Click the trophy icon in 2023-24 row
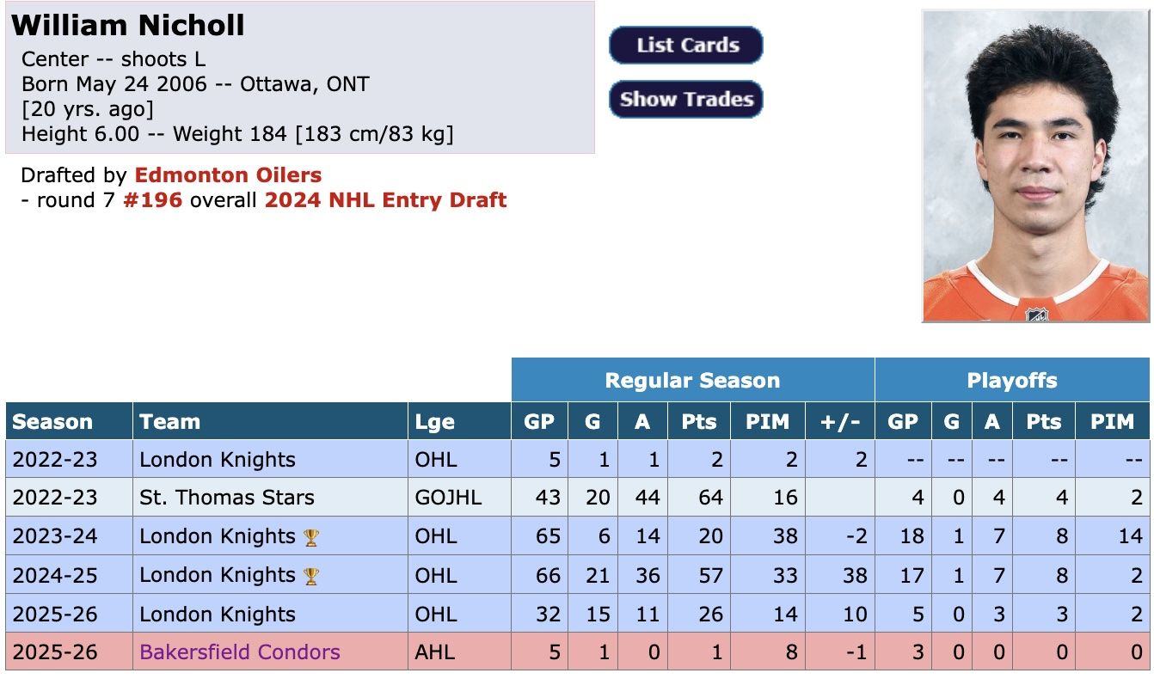 [x=311, y=537]
